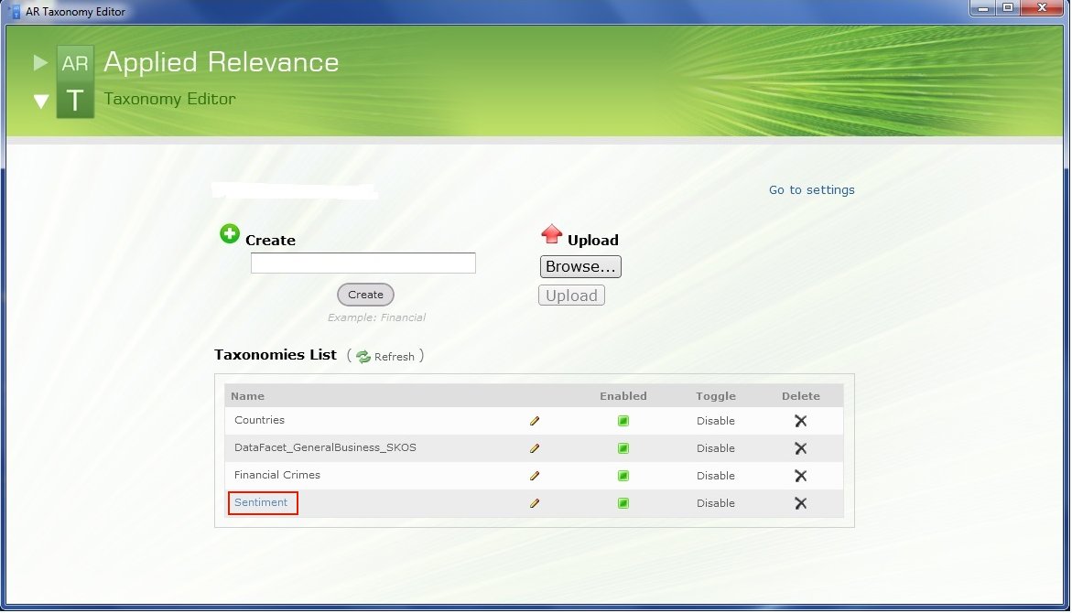This screenshot has width=1072, height=613.
Task: Disable the Financial Crimes taxonomy
Action: point(716,476)
